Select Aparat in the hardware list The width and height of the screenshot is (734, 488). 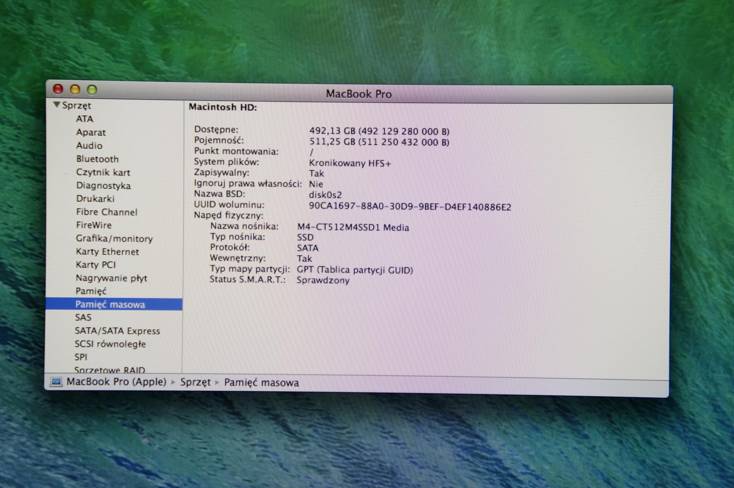[91, 132]
